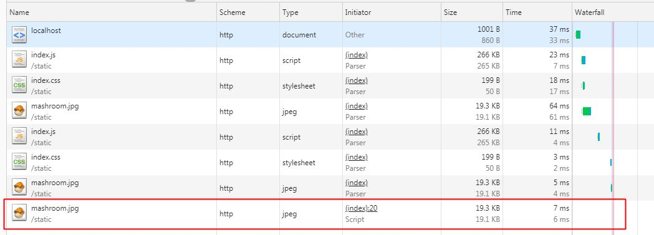Click the "18 ms" time value
This screenshot has height=235, width=654.
tap(559, 80)
